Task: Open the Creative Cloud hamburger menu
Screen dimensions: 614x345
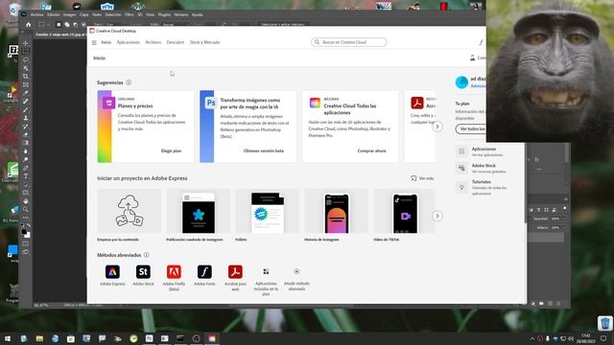Action: [x=94, y=42]
